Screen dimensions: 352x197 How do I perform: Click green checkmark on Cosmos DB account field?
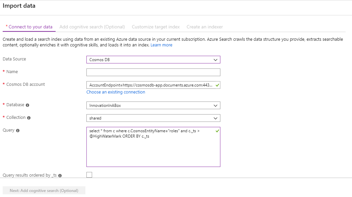click(x=217, y=85)
